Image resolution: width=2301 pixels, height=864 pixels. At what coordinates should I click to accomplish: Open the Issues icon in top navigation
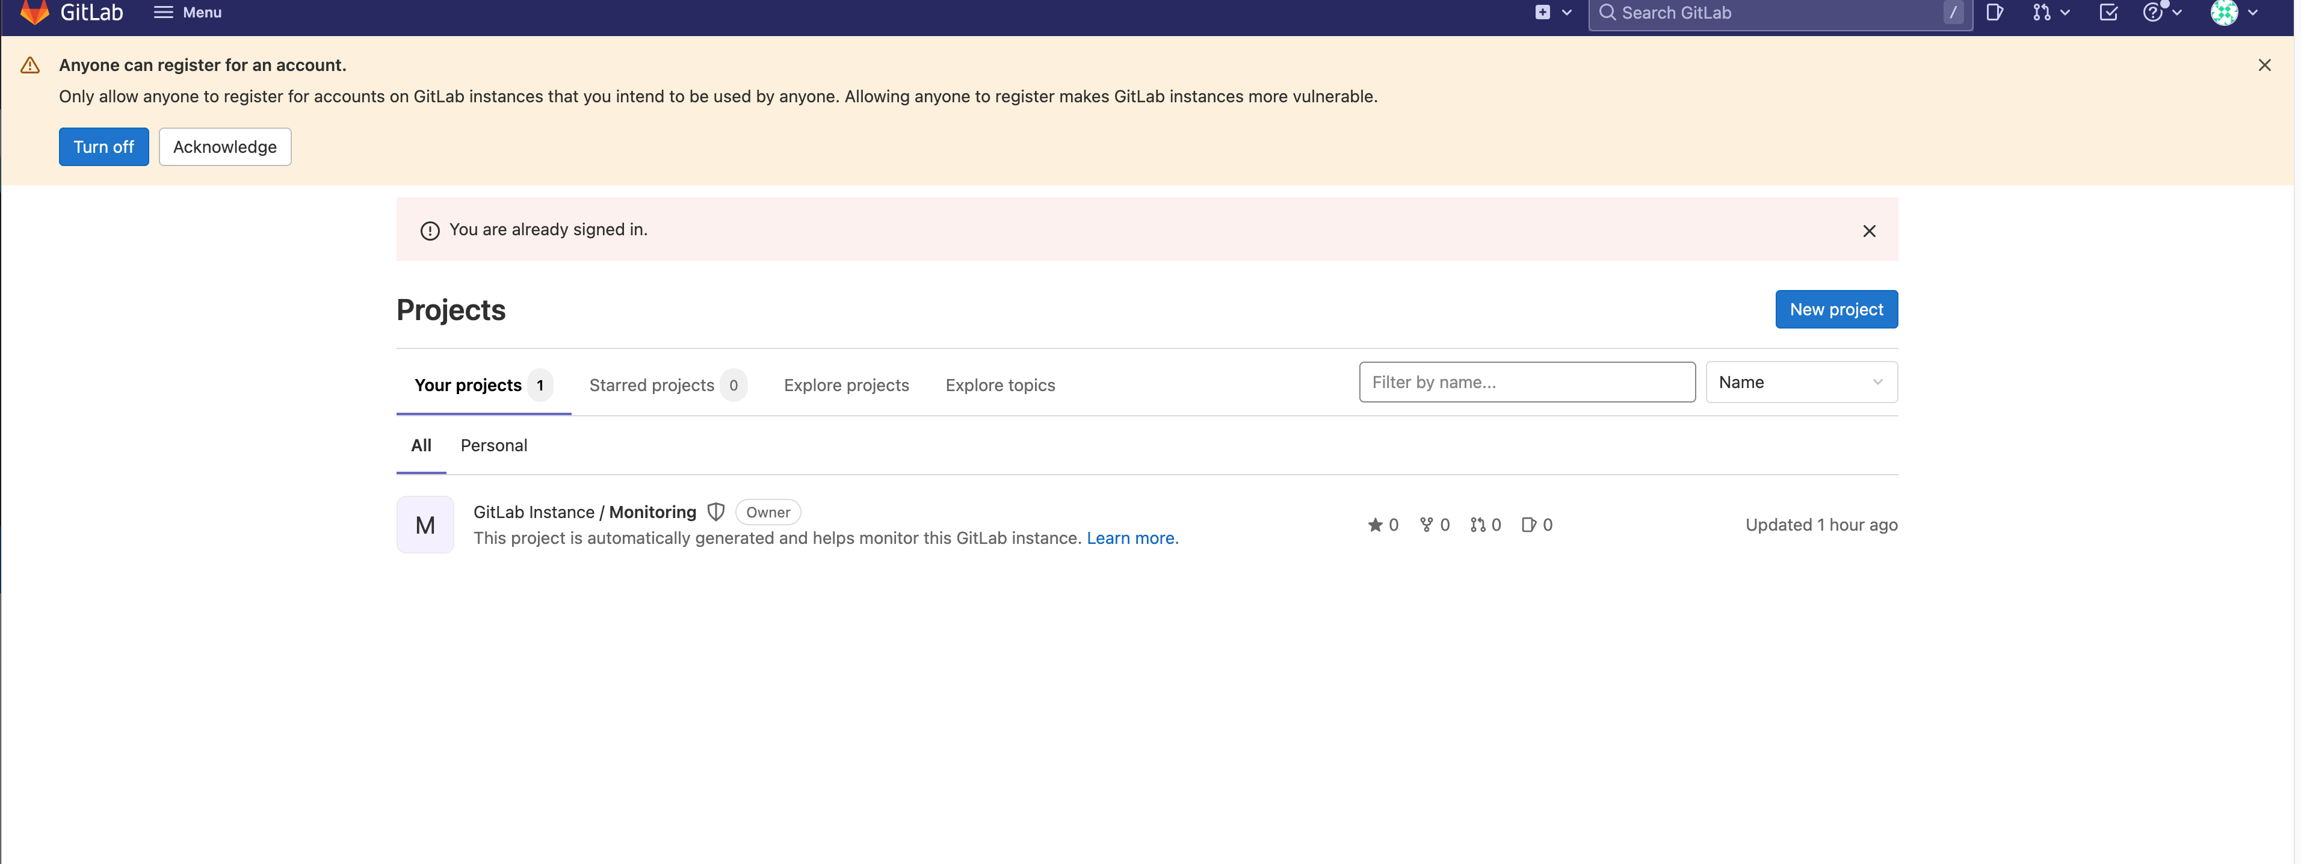coord(1995,13)
